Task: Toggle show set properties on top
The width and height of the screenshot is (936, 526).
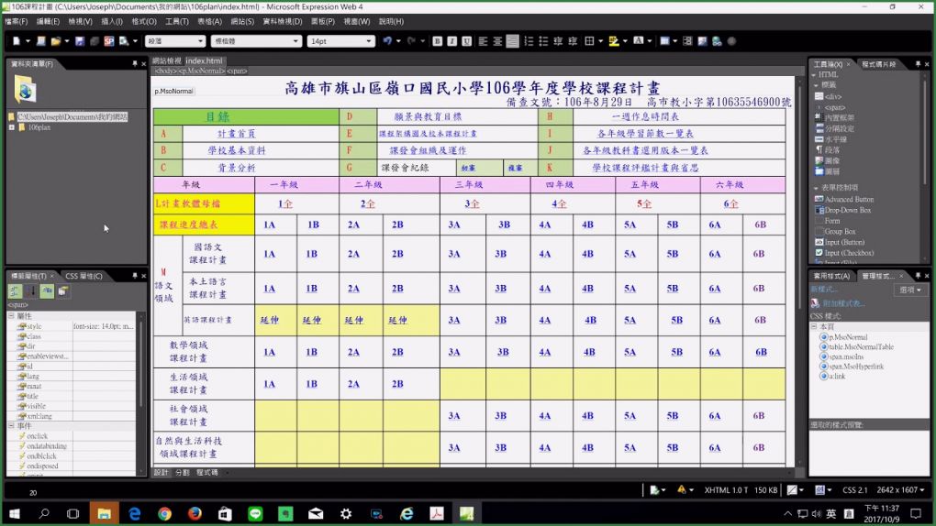Action: 47,291
